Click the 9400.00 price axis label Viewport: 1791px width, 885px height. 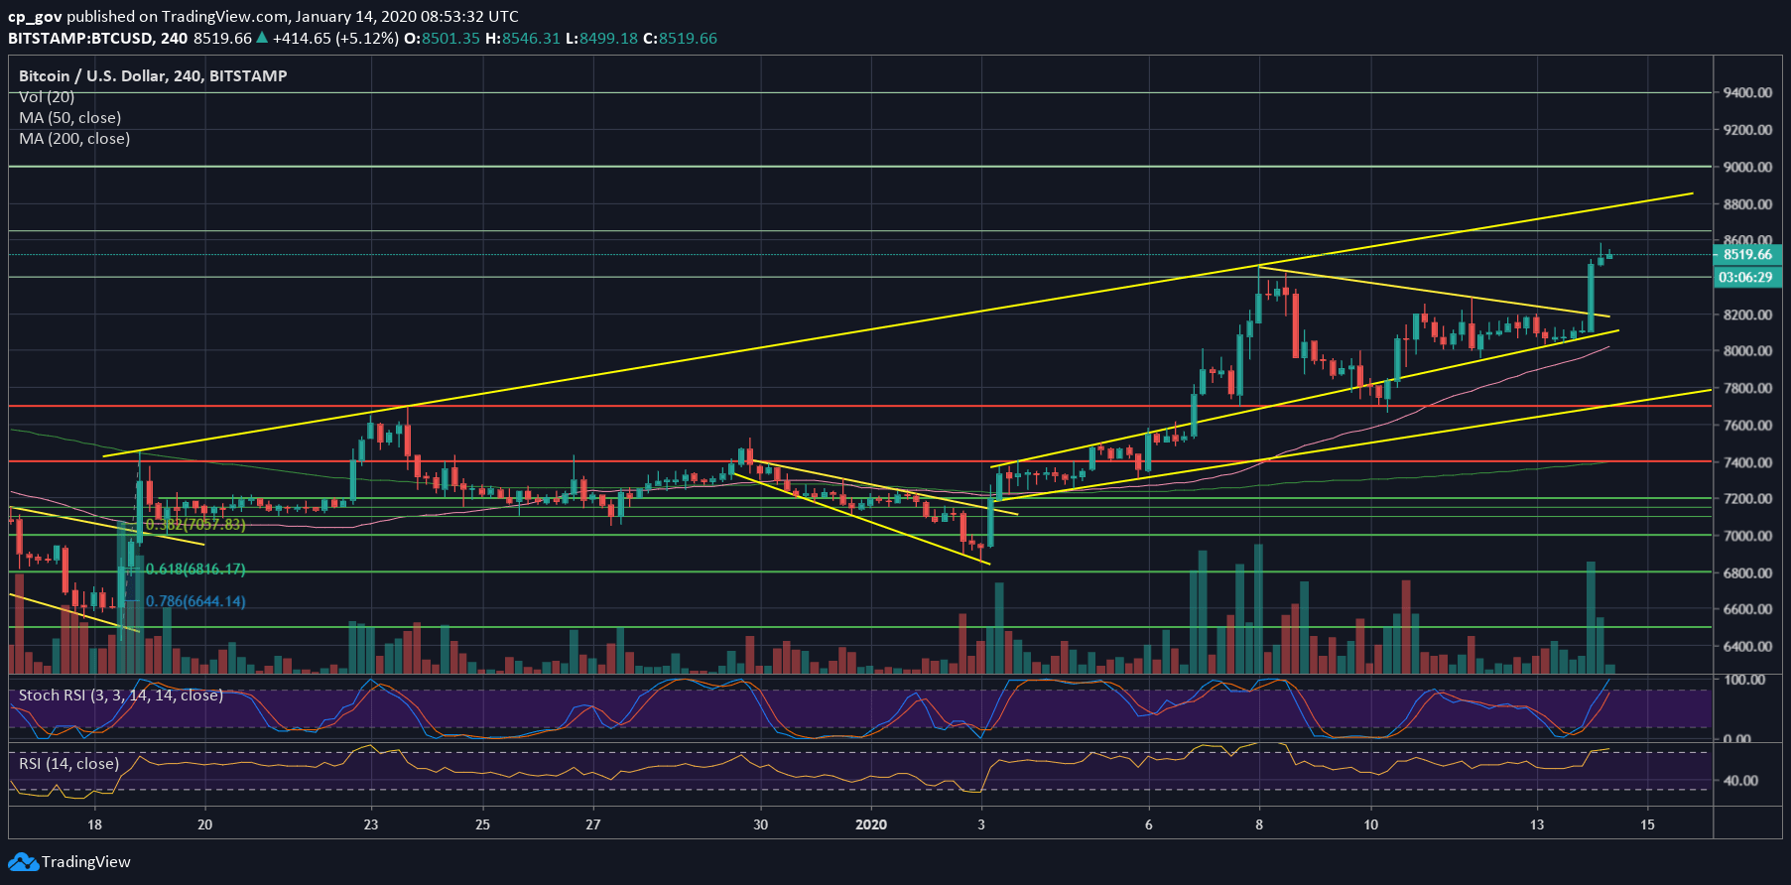1747,92
